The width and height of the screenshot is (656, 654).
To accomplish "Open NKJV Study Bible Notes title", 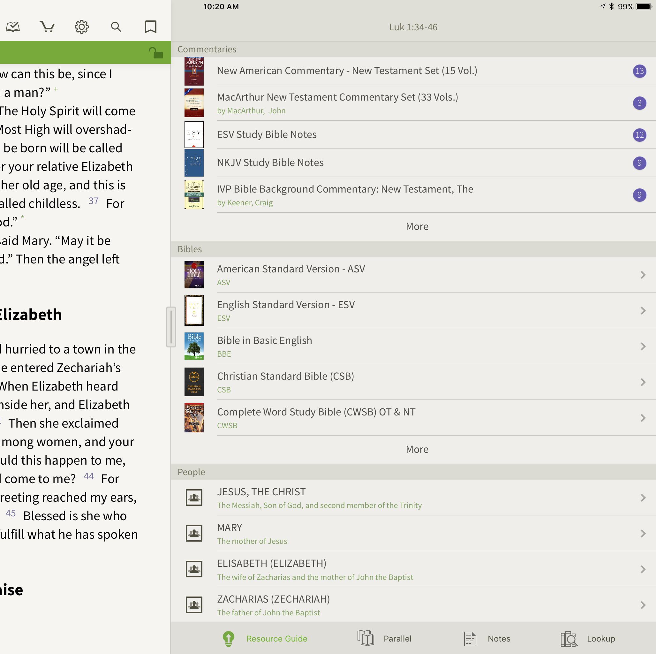I will (270, 163).
